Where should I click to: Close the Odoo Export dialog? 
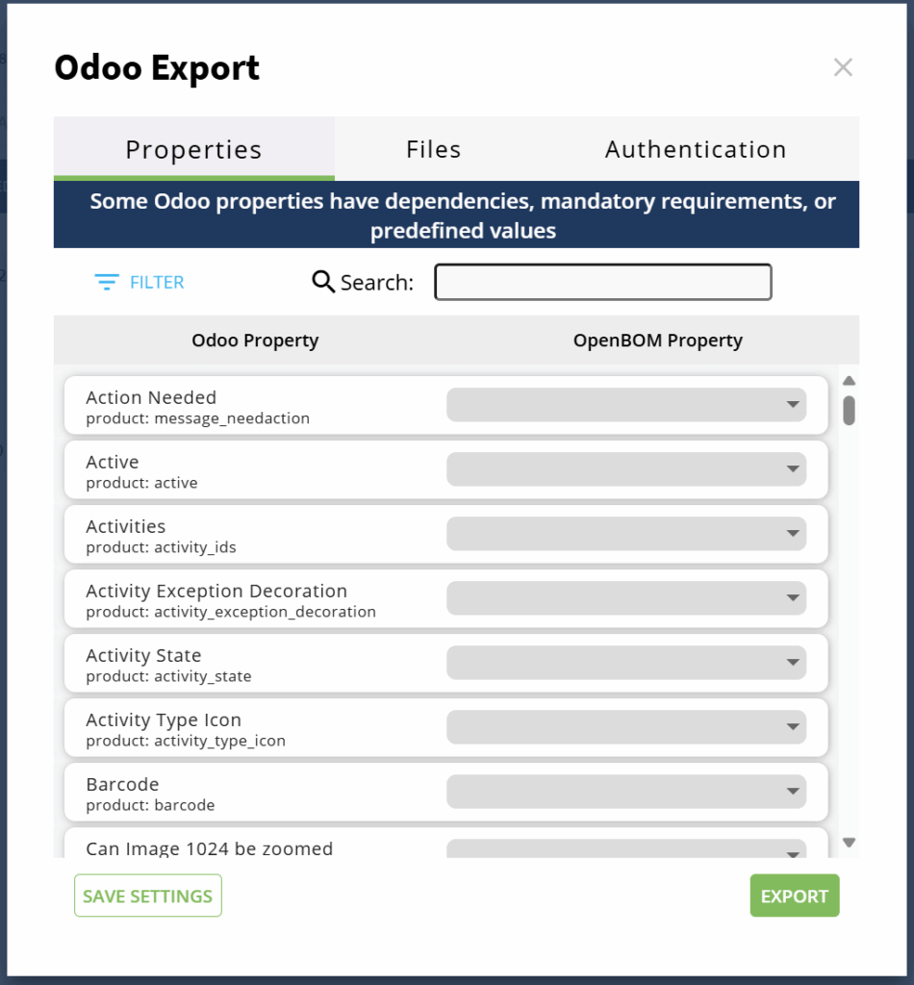[x=843, y=67]
